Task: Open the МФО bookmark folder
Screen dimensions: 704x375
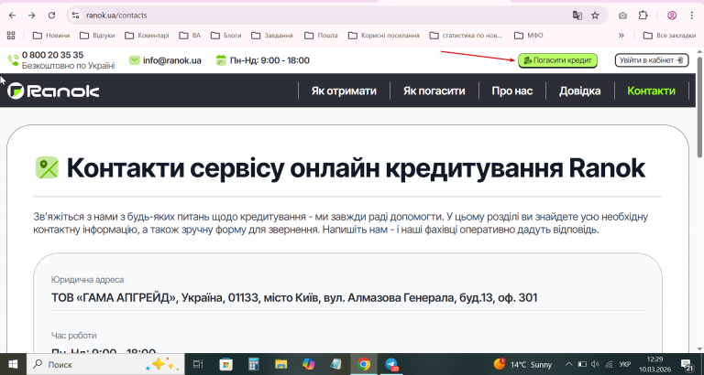Action: click(528, 35)
